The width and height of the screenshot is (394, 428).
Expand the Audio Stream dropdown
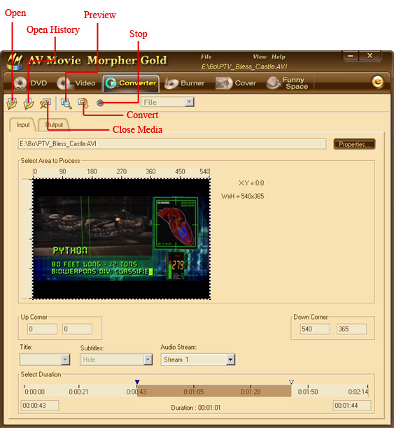230,359
